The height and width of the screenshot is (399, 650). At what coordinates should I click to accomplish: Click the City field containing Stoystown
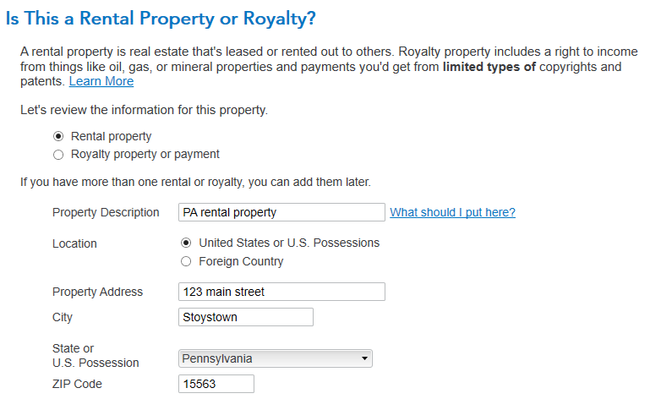(x=246, y=317)
